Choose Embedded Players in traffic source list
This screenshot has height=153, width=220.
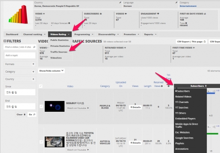click(x=186, y=119)
